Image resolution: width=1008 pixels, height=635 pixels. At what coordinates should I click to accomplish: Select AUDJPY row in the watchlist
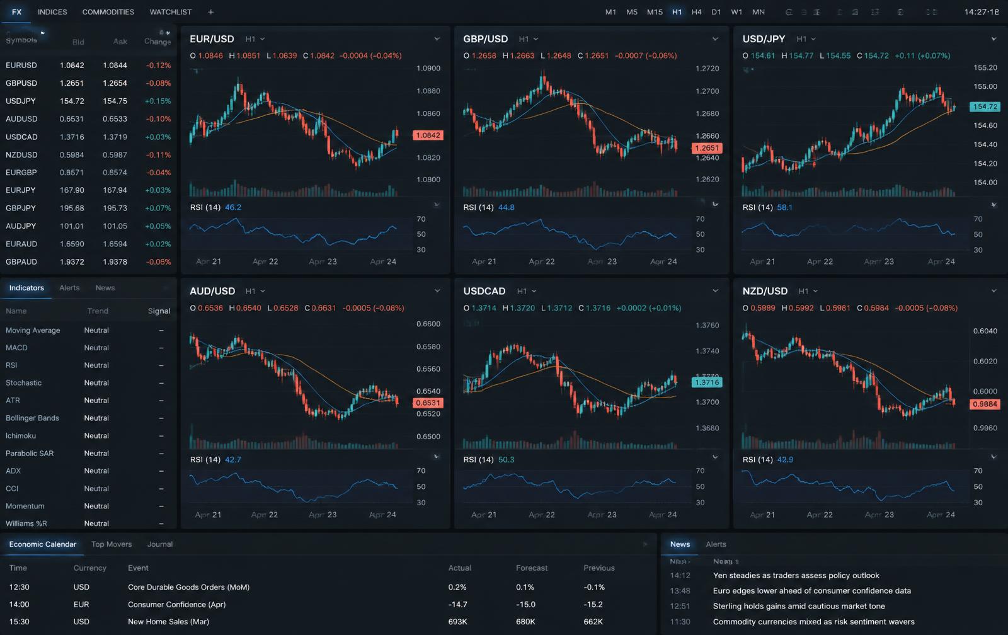pos(88,226)
